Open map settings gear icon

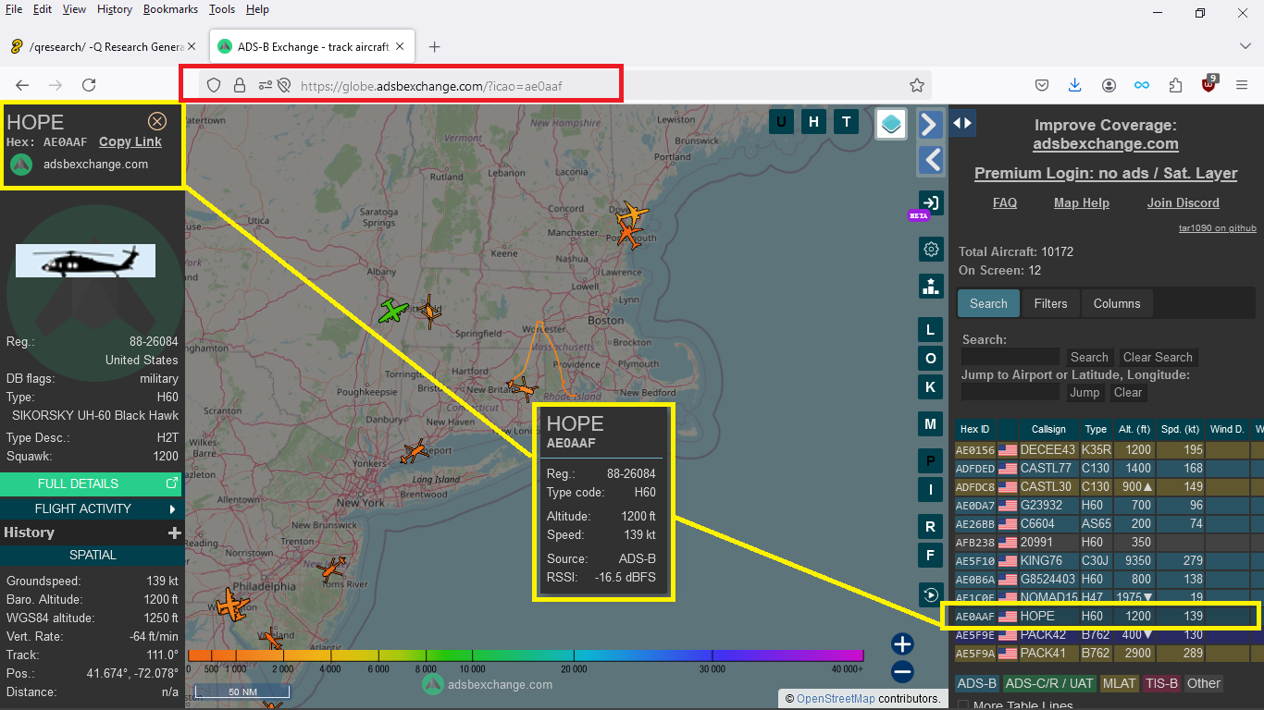click(931, 250)
